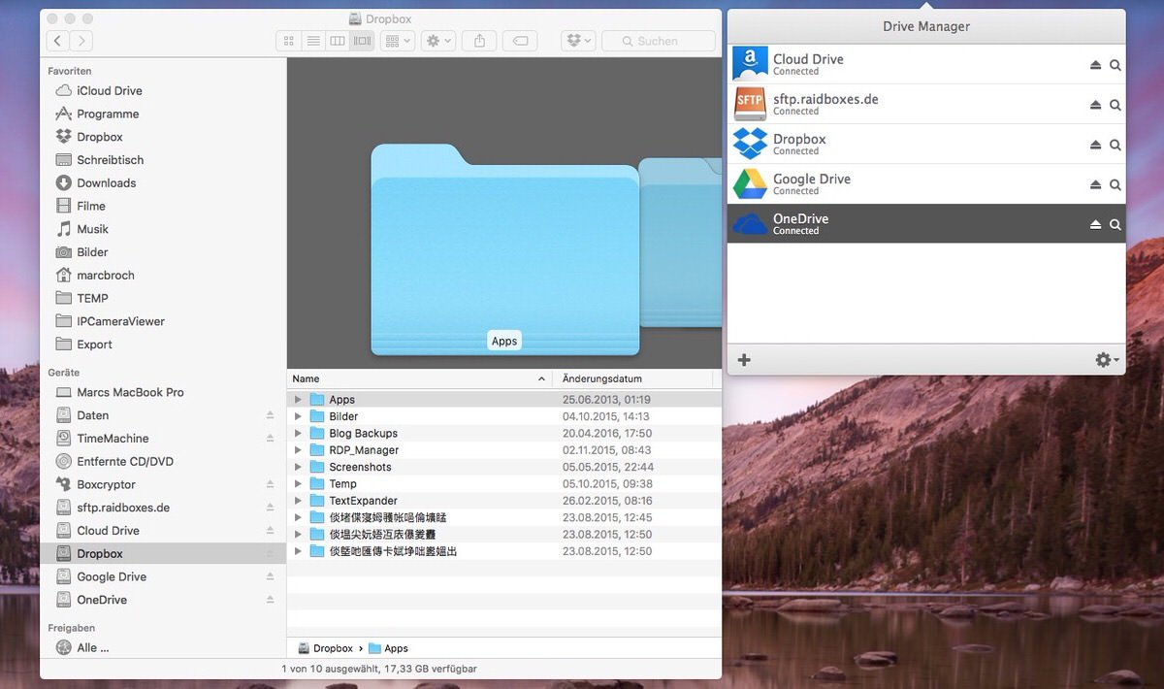The image size is (1164, 689).
Task: Select Entfernte CD/DVD in the sidebar
Action: pyautogui.click(x=125, y=461)
